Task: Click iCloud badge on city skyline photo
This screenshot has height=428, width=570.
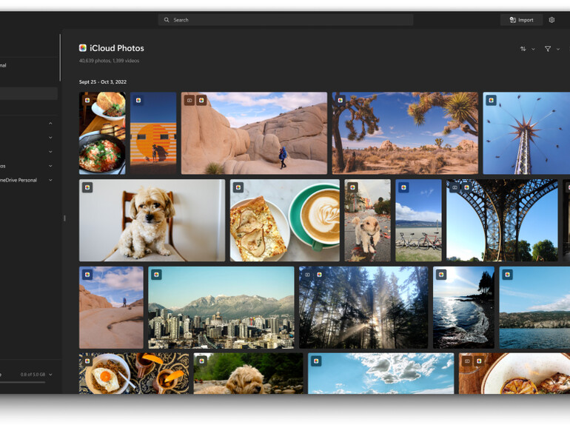Action: 156,275
